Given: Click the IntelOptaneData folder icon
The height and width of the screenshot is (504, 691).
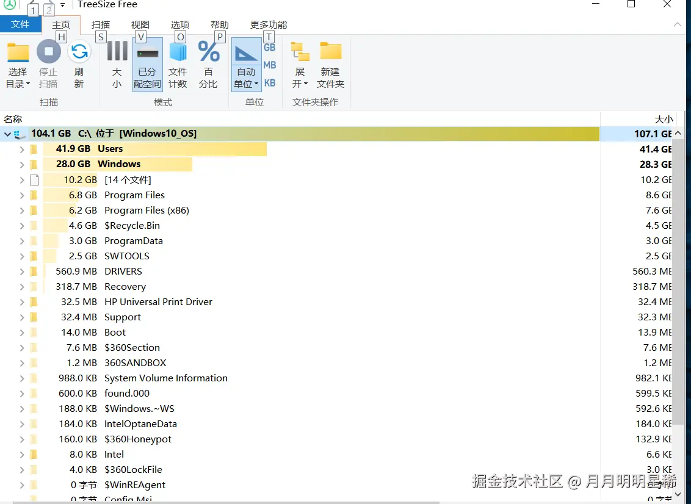Looking at the screenshot, I should [34, 424].
